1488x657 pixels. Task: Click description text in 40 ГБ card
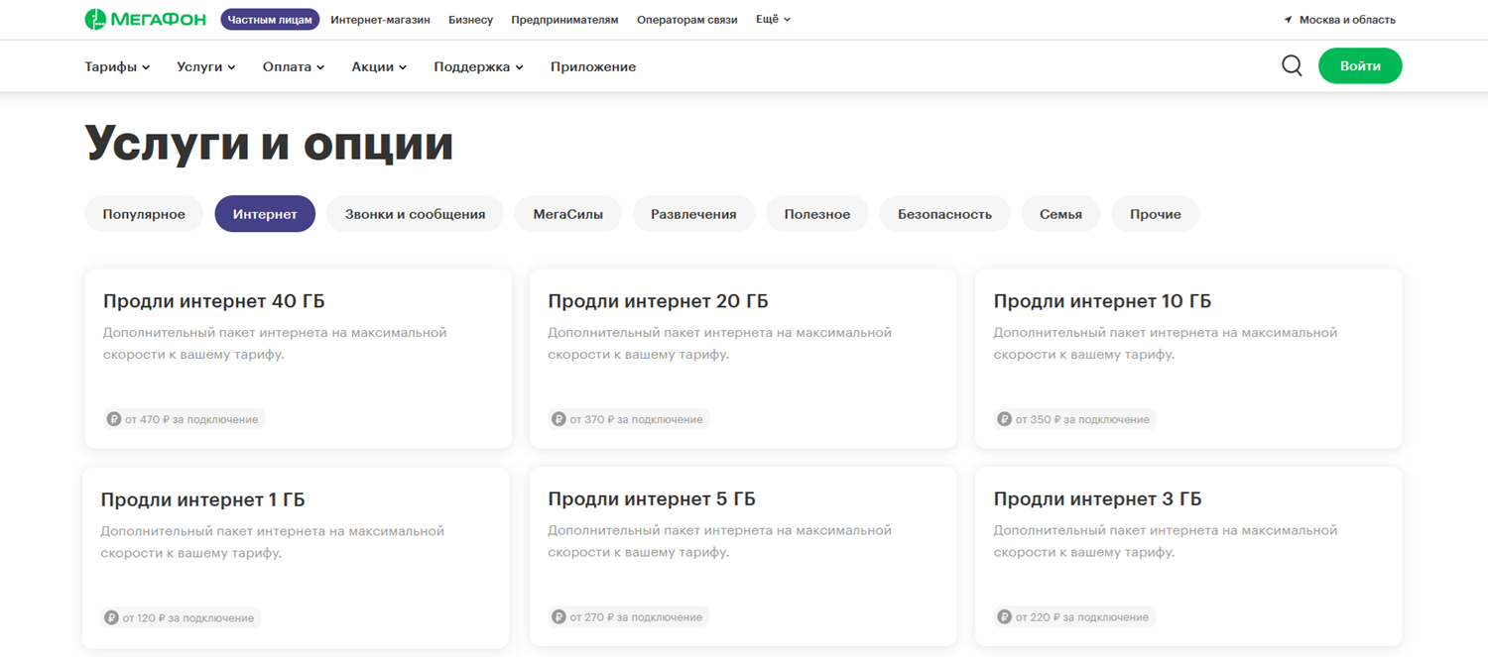point(275,343)
